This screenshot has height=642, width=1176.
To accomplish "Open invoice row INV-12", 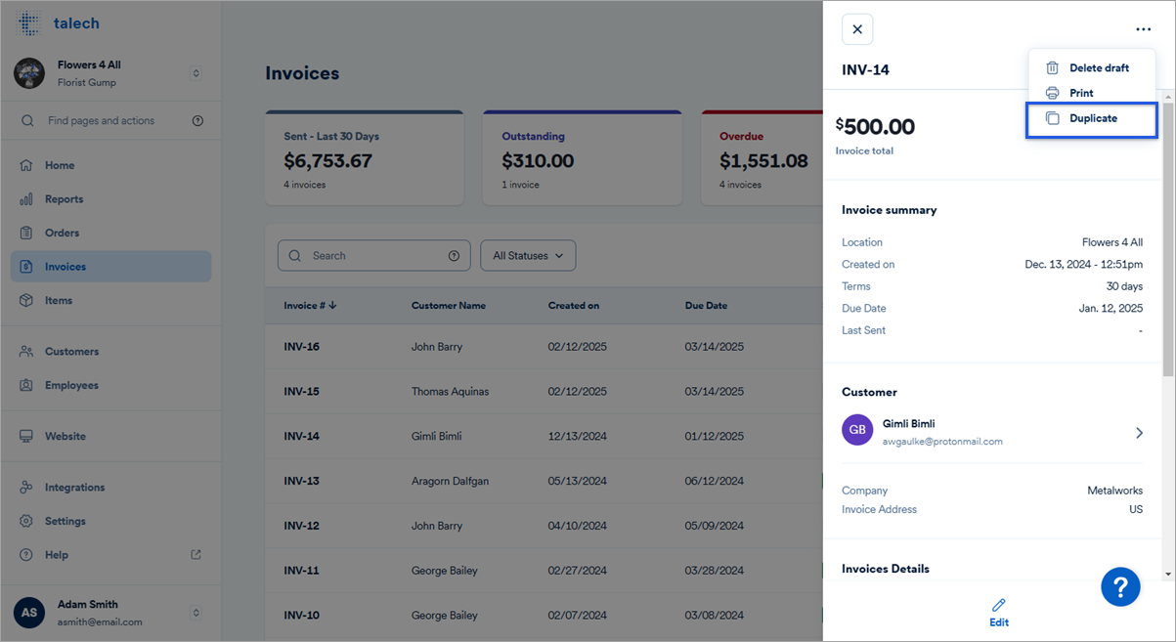I will (x=544, y=526).
